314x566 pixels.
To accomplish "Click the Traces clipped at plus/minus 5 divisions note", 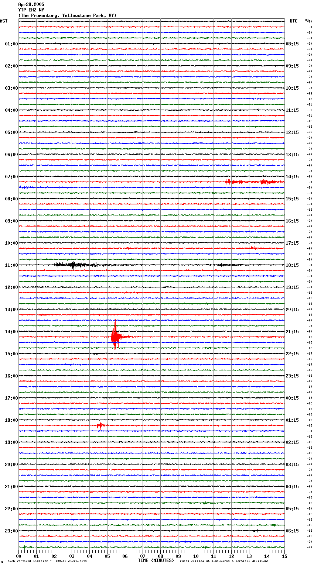I will (223, 561).
